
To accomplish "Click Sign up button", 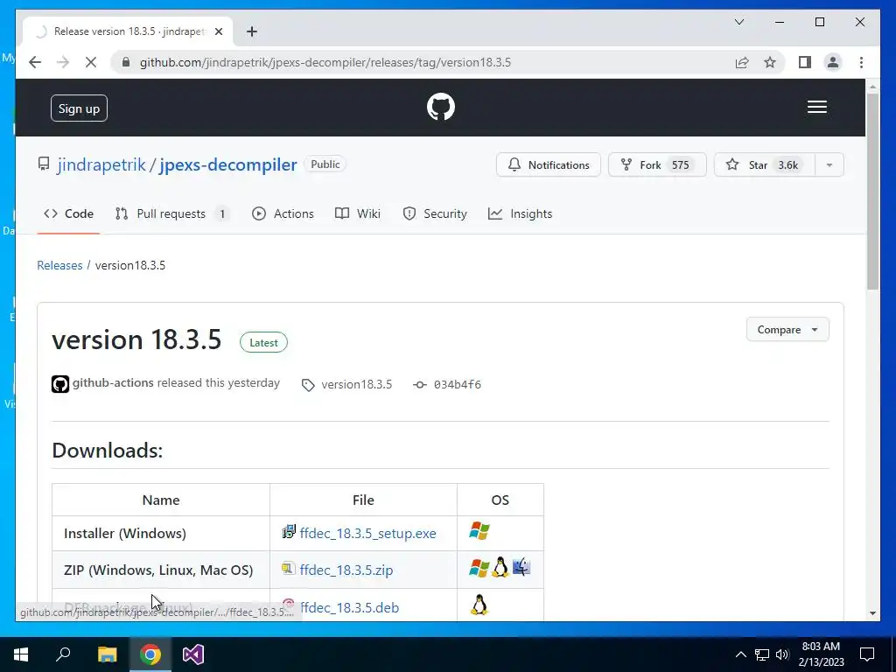I will tap(79, 108).
